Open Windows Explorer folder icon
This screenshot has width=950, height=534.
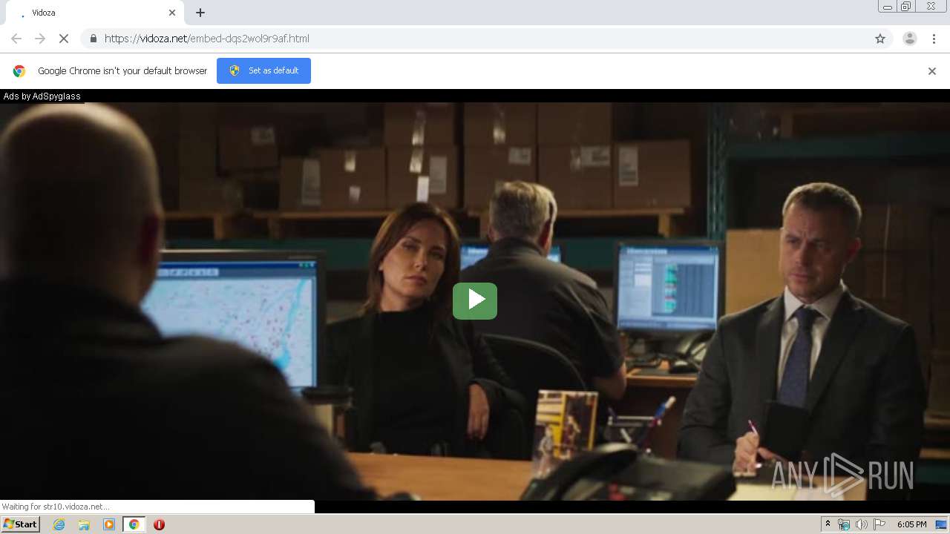[x=84, y=524]
